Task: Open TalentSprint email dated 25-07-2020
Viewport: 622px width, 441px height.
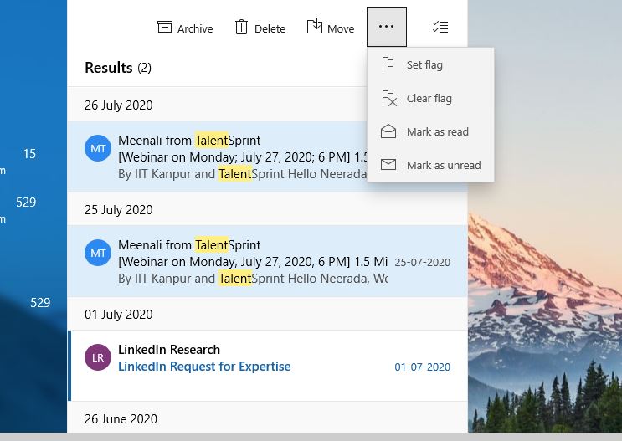Action: pos(268,261)
